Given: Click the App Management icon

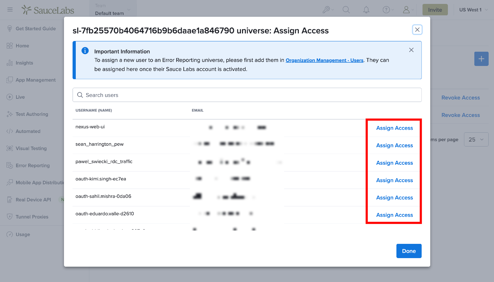Looking at the screenshot, I should [x=10, y=80].
